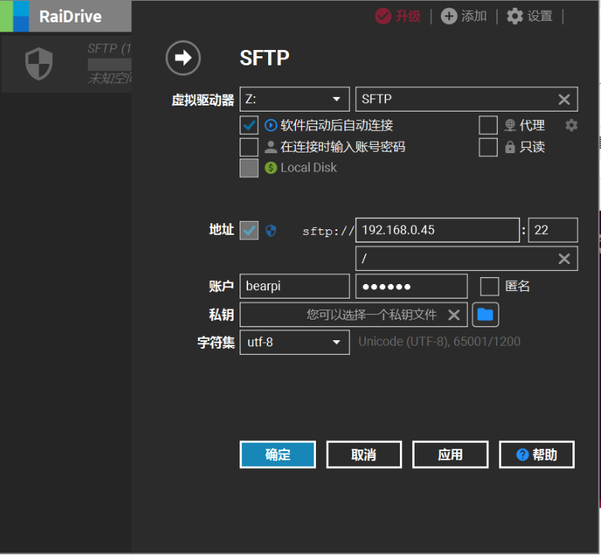This screenshot has height=555, width=601.
Task: Click the password field
Action: point(411,286)
